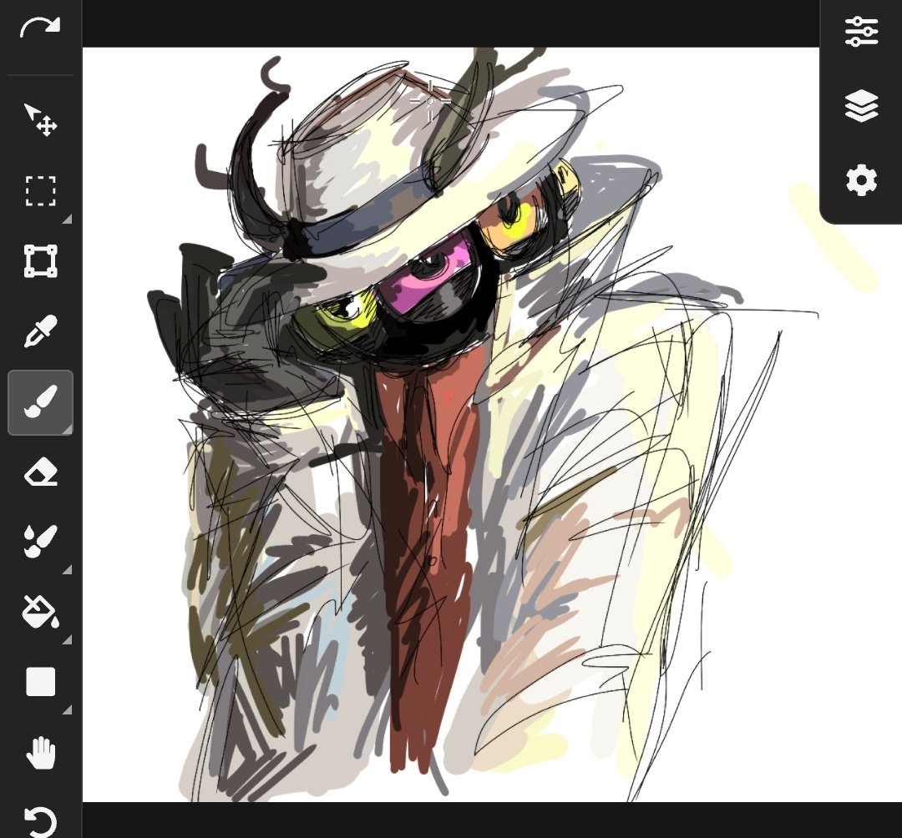Select the Eraser tool
The image size is (902, 838).
(x=40, y=472)
